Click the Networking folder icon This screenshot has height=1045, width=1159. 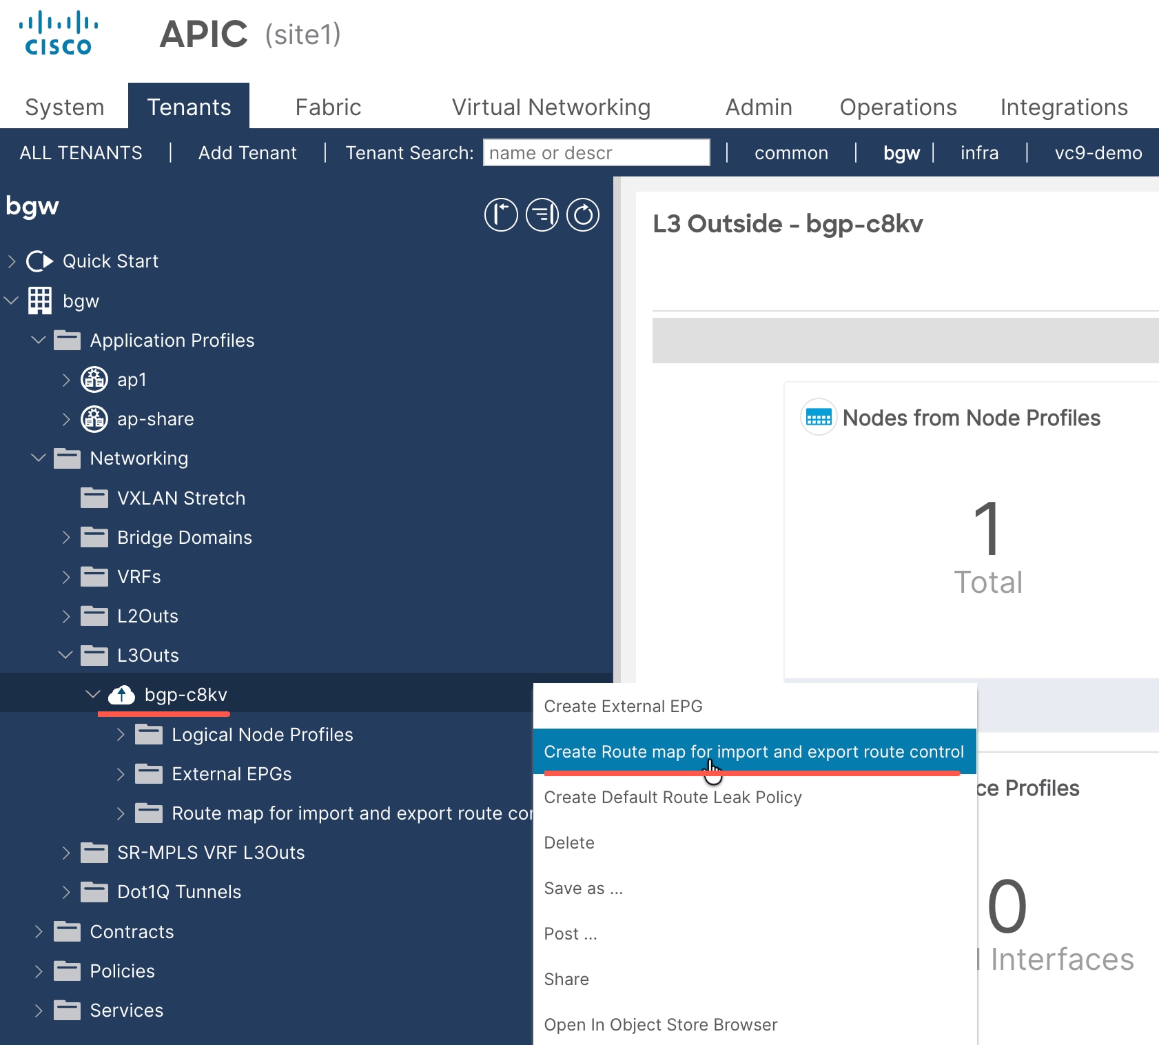(67, 458)
